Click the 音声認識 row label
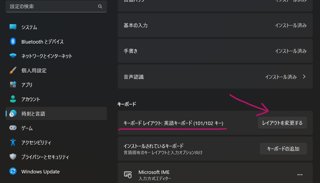The image size is (320, 183). [134, 77]
